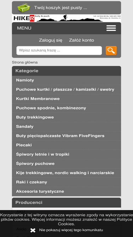133x237 pixels.
Task: Open the Sandały category
Action: pos(67,126)
